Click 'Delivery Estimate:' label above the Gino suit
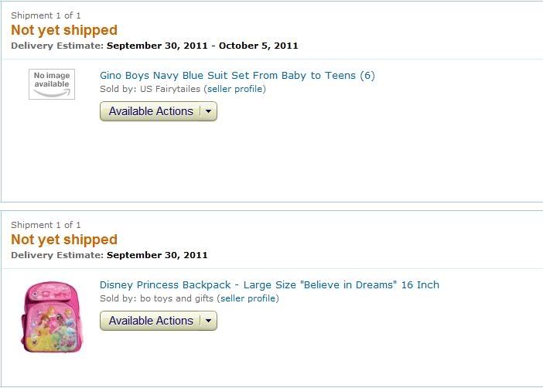This screenshot has height=388, width=543. click(x=57, y=46)
